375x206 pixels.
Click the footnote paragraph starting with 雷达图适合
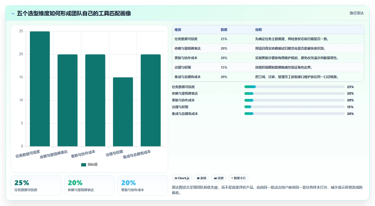(x=267, y=190)
